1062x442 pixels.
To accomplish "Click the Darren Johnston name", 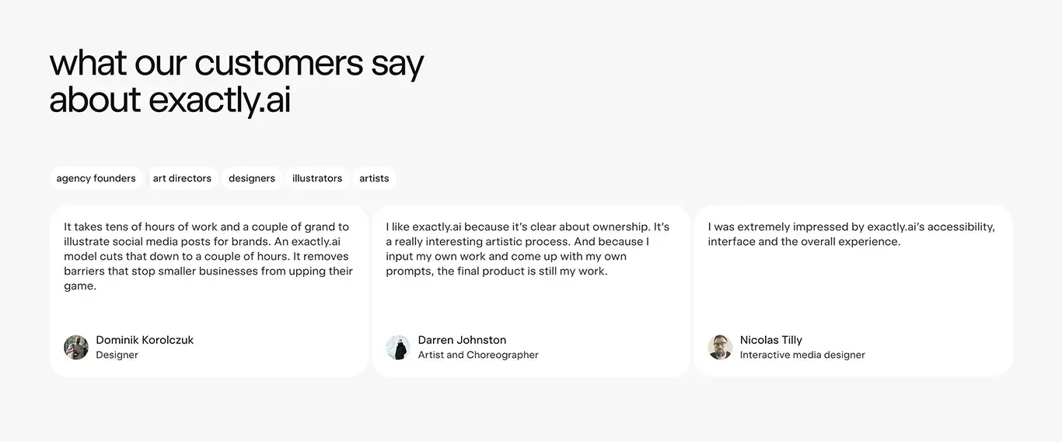I will [462, 340].
